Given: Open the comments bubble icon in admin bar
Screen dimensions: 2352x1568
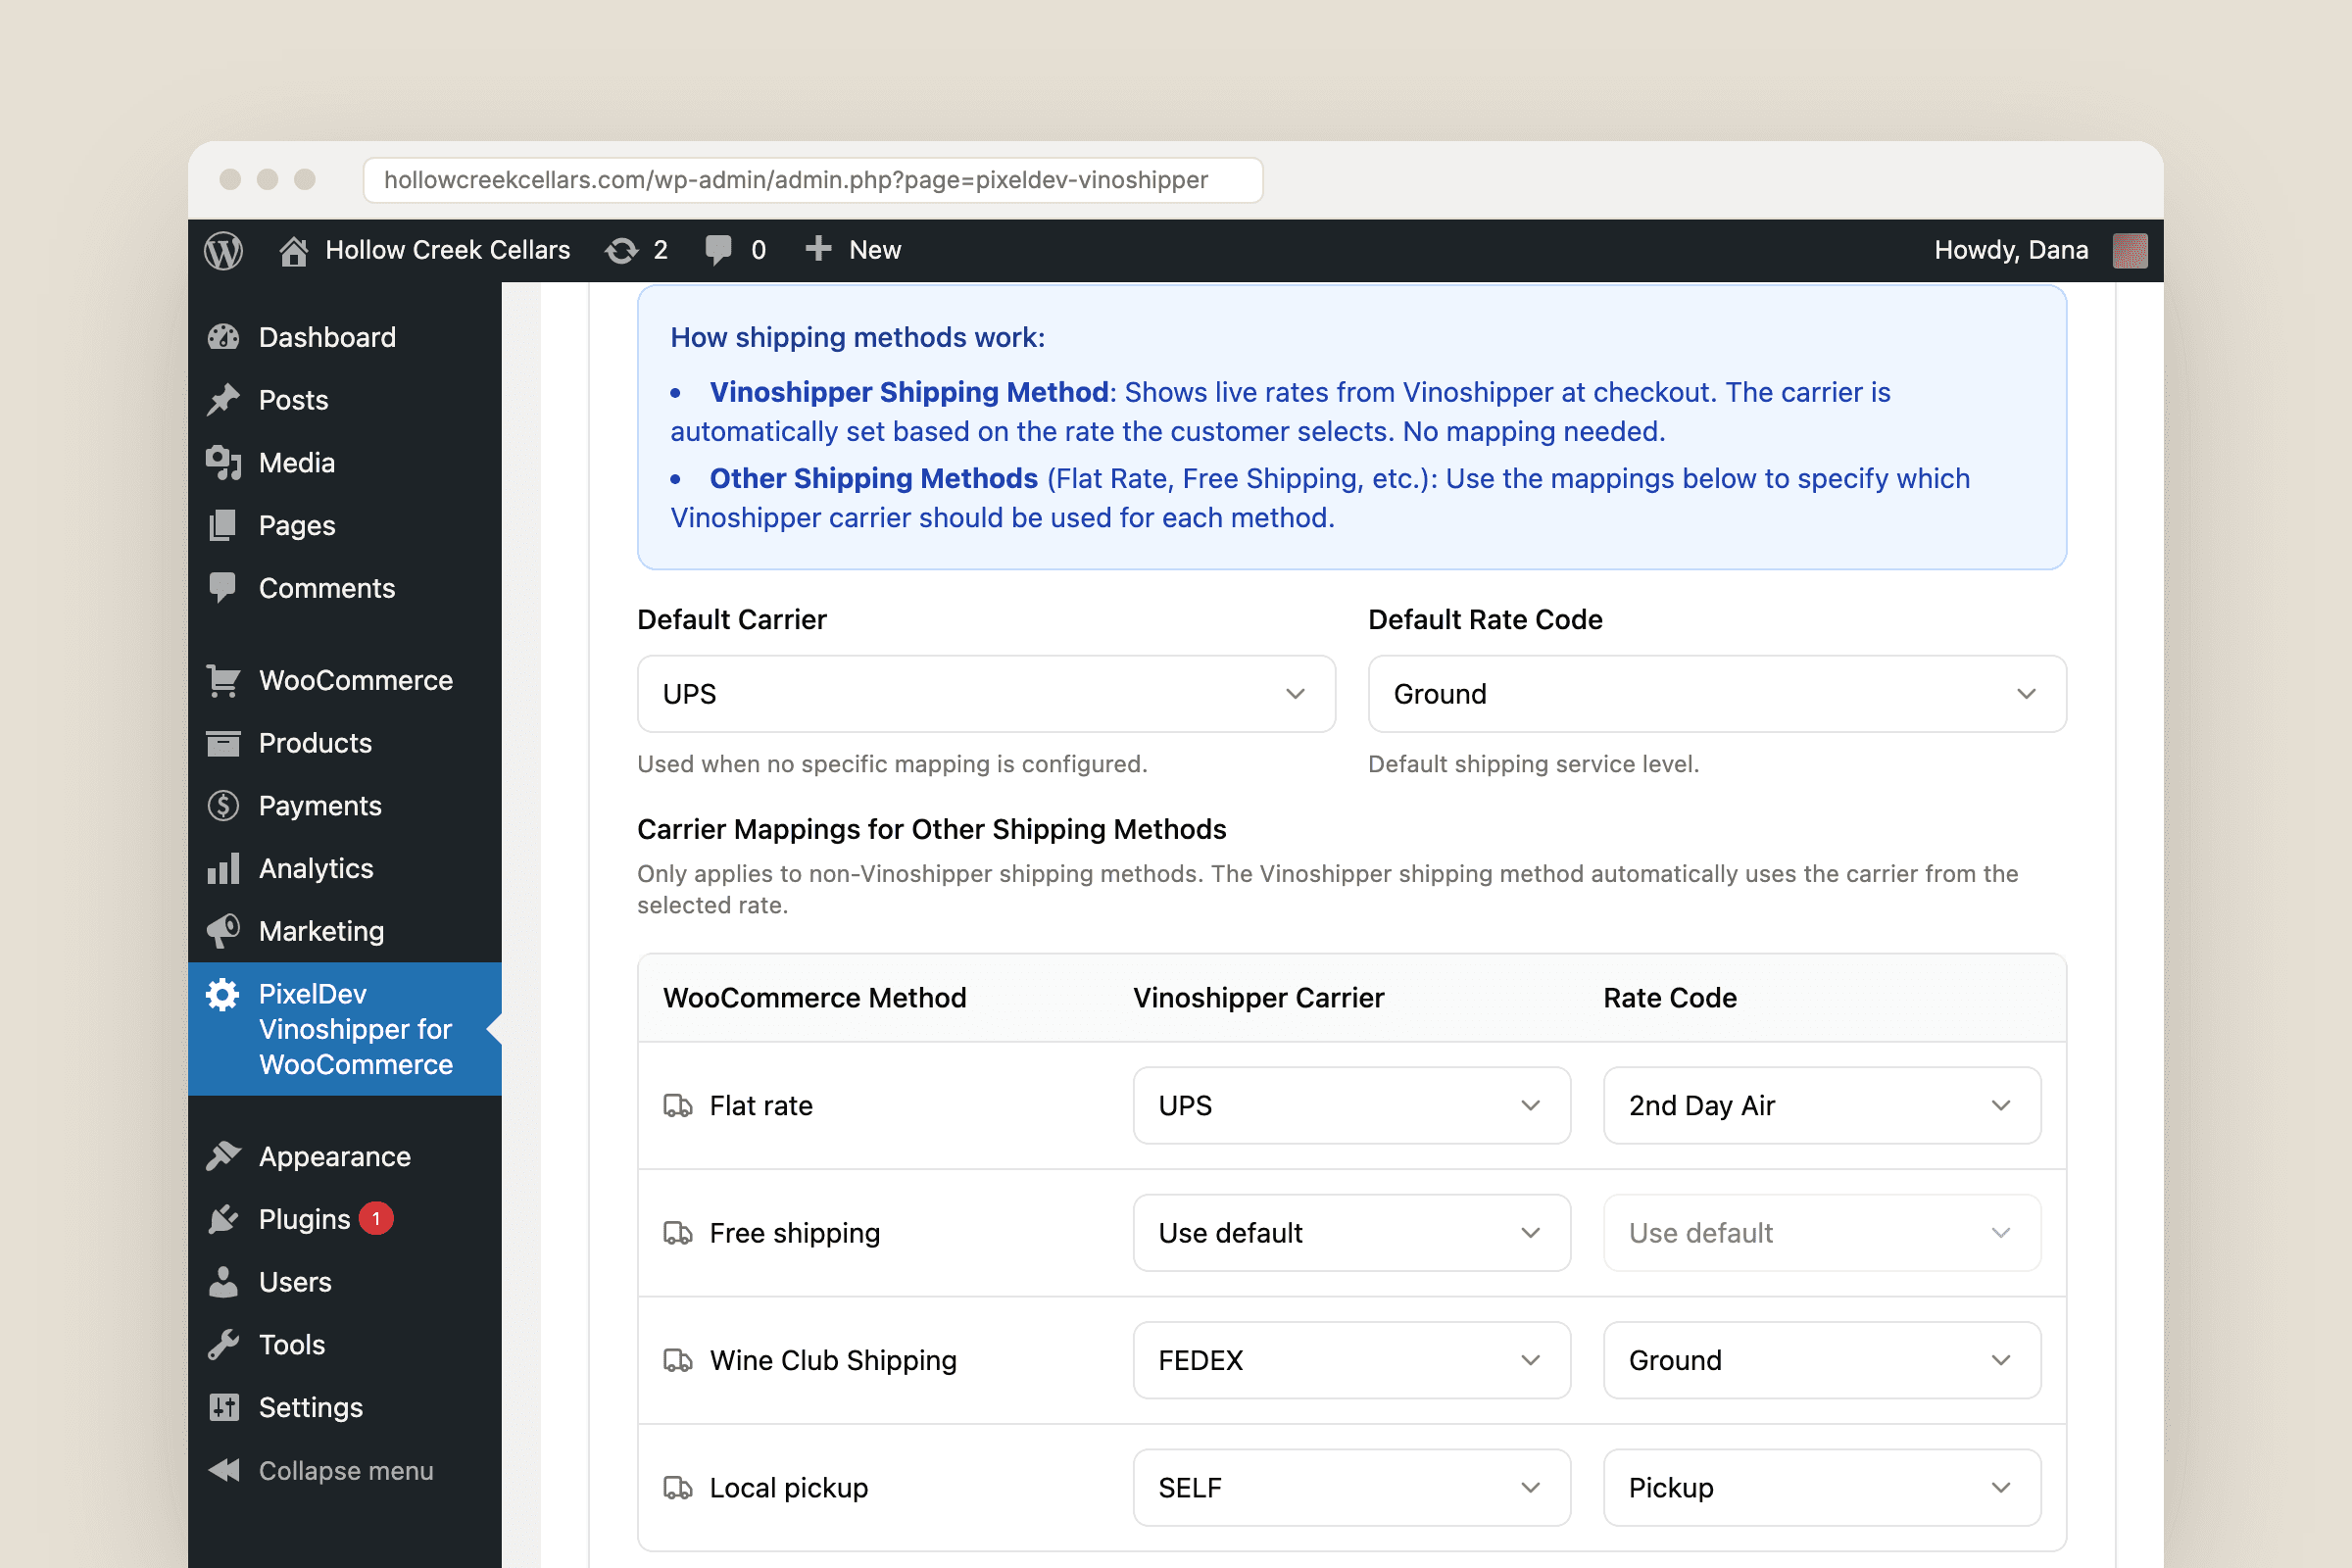Looking at the screenshot, I should pos(717,250).
